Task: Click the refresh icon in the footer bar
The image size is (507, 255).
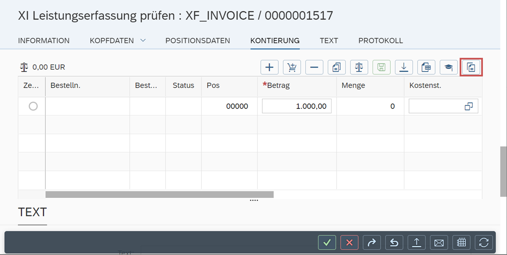Action: click(484, 242)
